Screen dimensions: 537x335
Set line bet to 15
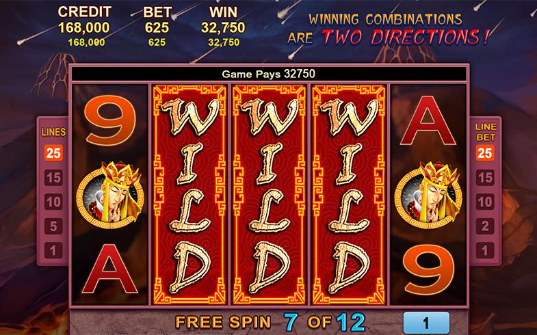485,178
